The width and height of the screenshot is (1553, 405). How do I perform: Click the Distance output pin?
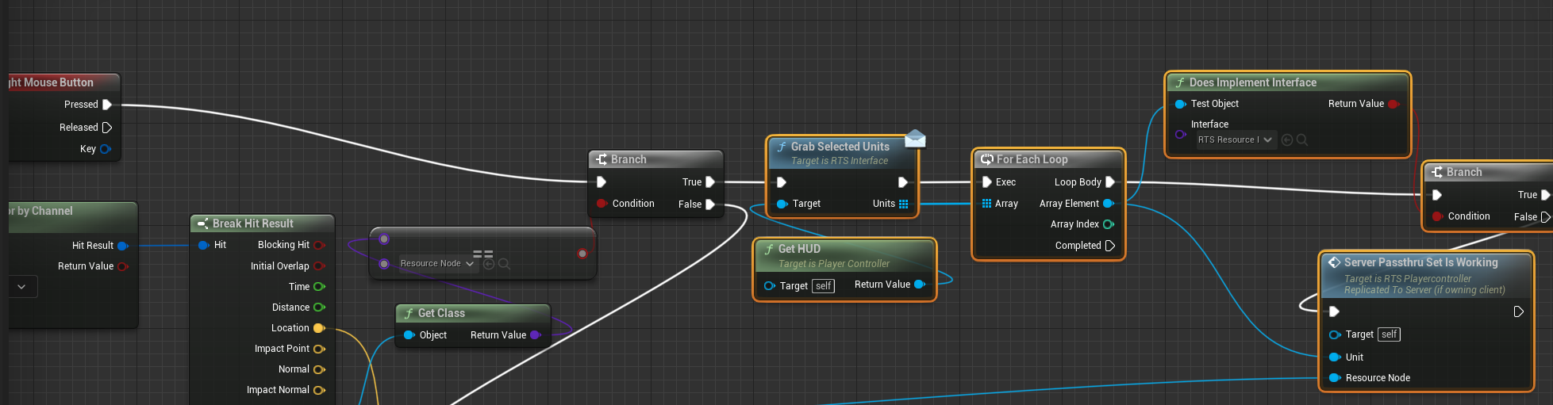[x=319, y=308]
